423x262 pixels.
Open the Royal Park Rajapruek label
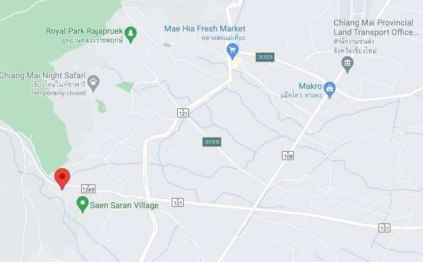(x=84, y=31)
